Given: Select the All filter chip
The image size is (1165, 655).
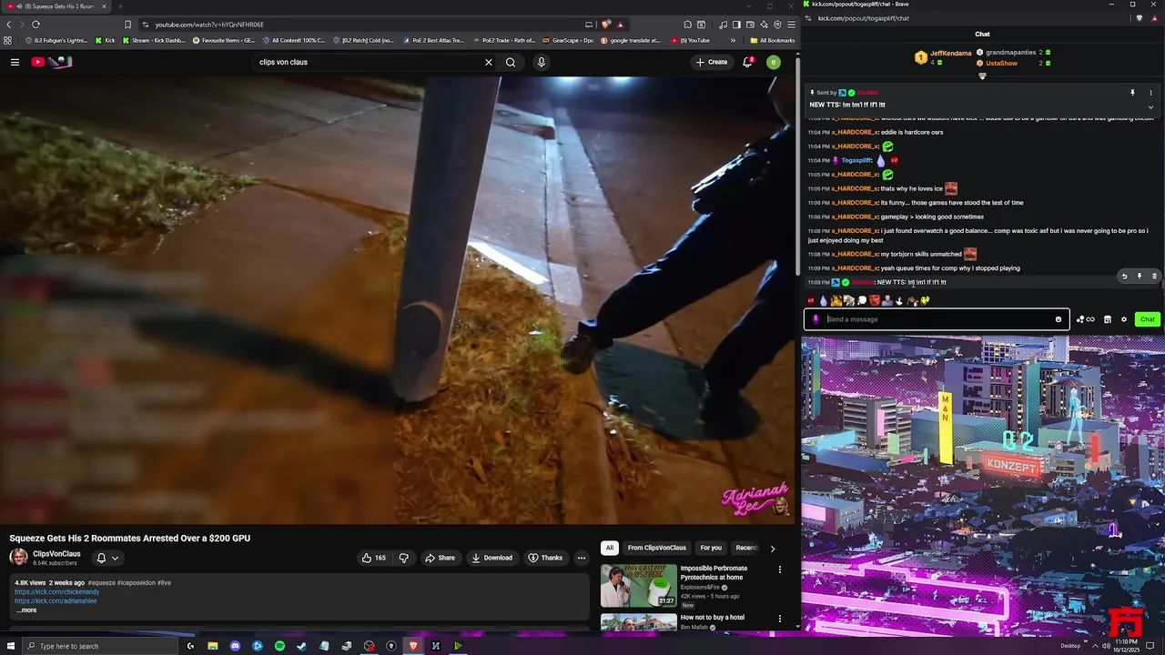Looking at the screenshot, I should (610, 548).
